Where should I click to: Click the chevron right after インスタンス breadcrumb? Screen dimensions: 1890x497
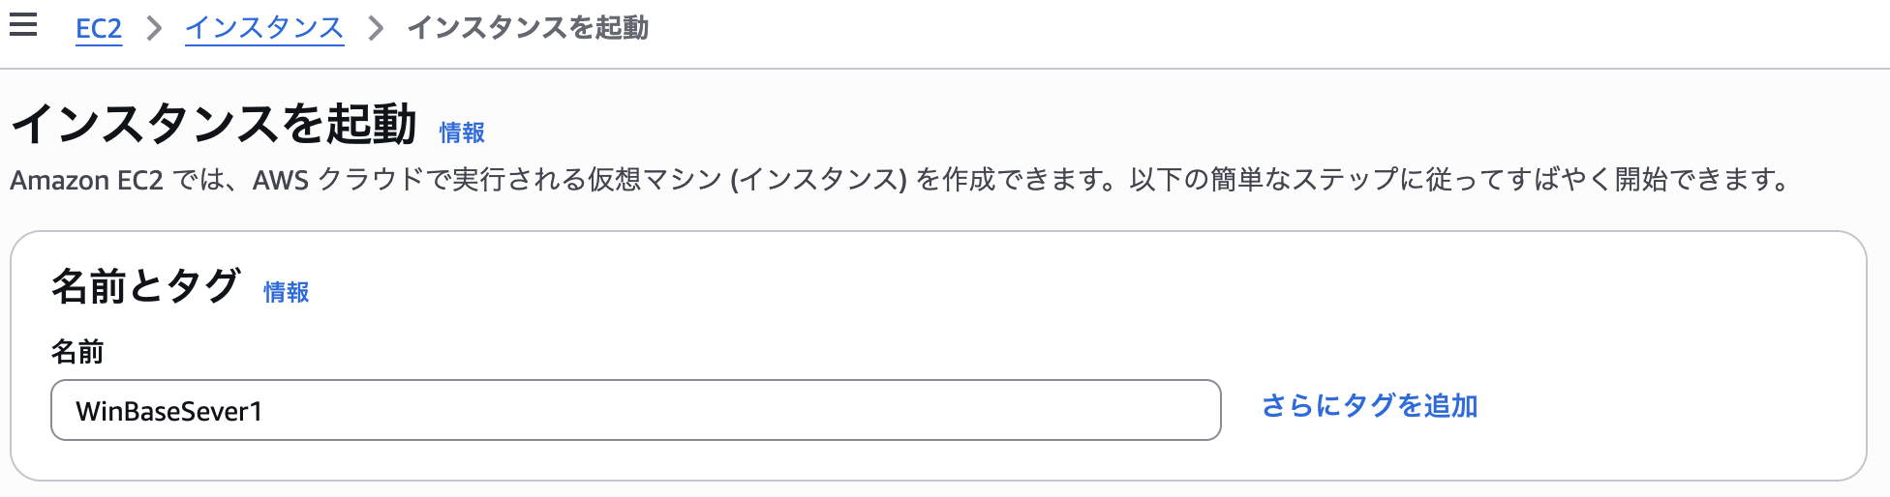click(x=376, y=28)
